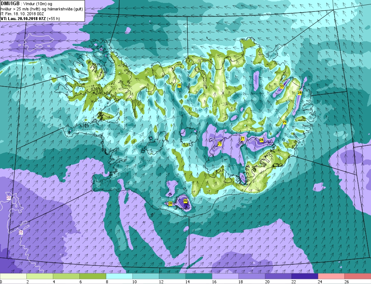Click the teal 12–14 m/s legend swatch
The height and width of the screenshot is (284, 371).
point(172,276)
